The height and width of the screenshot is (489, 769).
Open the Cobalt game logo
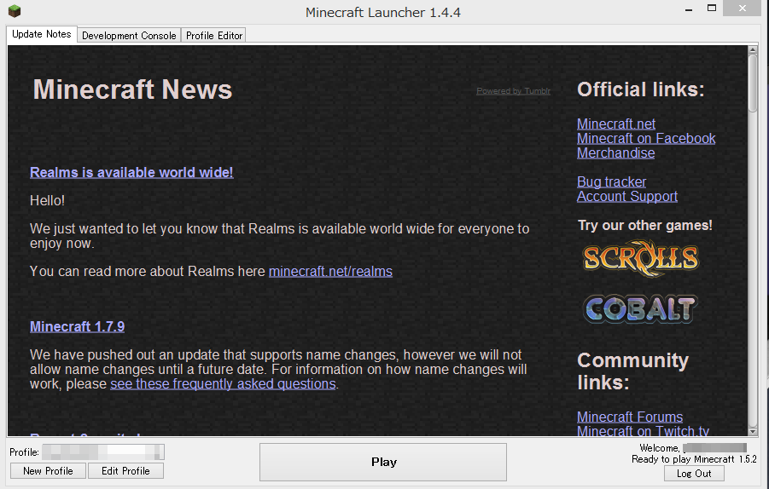[x=640, y=309]
